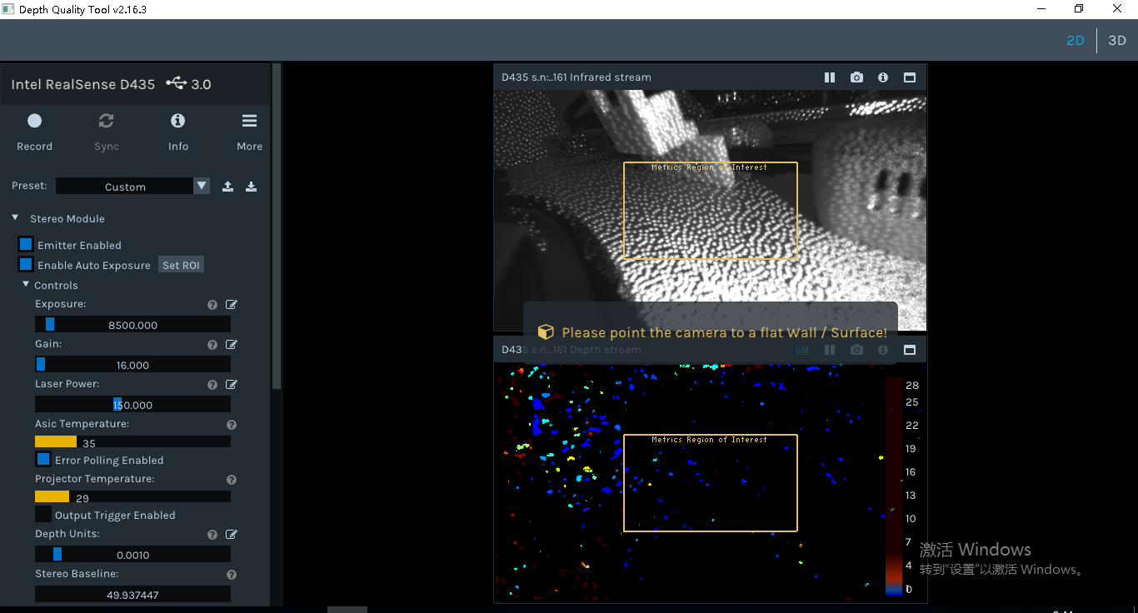Take a snapshot of the Infrared stream
Image resolution: width=1138 pixels, height=613 pixels.
(856, 77)
